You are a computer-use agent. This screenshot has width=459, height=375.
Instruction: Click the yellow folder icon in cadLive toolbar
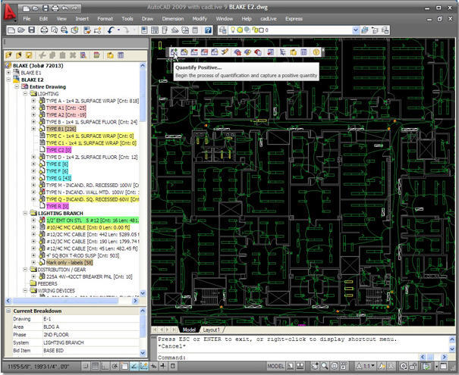click(x=294, y=52)
